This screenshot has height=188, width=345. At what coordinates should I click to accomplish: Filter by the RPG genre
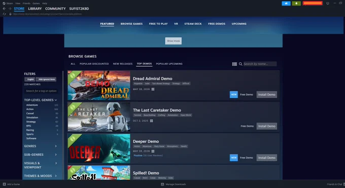(28, 126)
